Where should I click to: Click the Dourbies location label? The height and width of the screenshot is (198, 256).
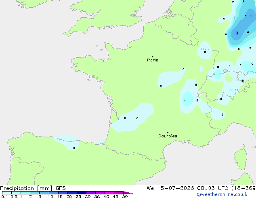tap(168, 136)
